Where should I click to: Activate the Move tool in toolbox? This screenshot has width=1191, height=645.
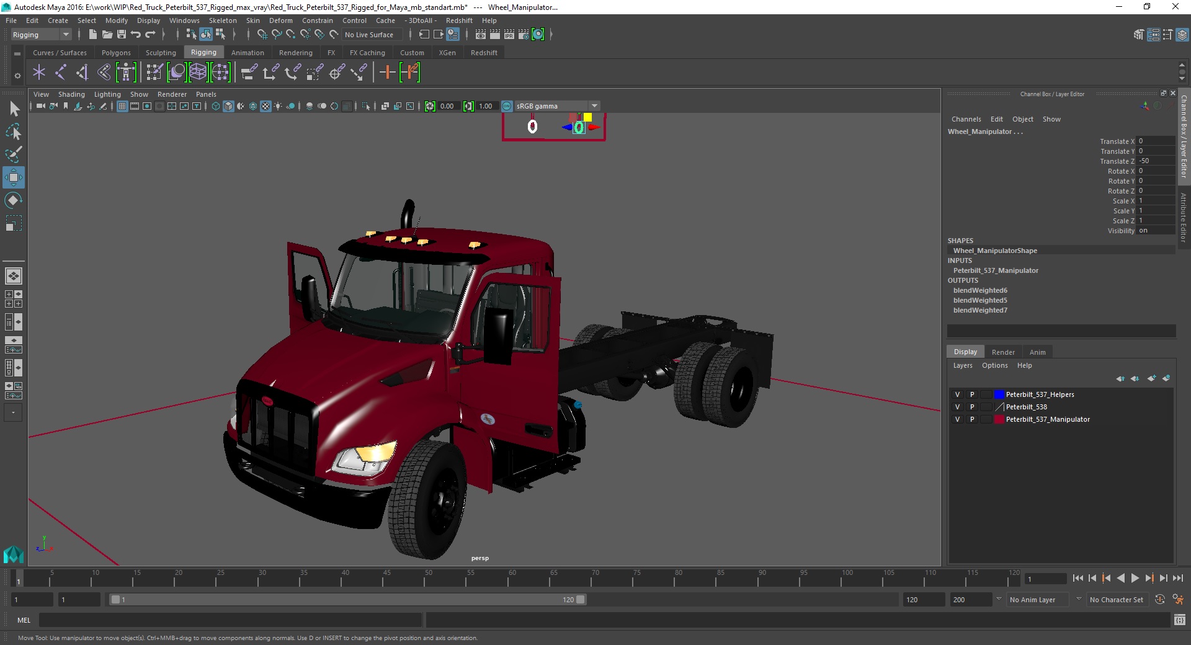[14, 177]
